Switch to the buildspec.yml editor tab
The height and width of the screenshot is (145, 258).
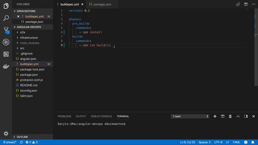70,4
